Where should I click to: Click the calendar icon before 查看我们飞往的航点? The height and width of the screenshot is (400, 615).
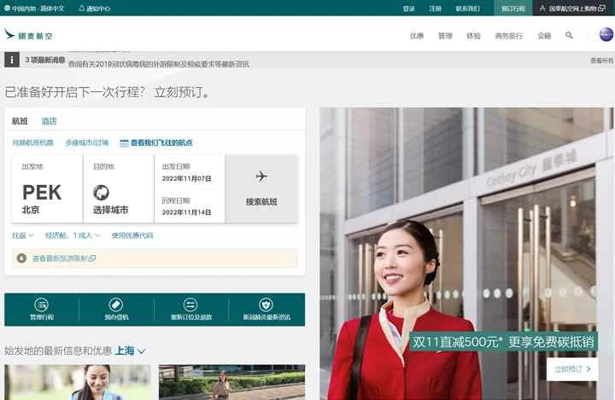click(x=124, y=143)
